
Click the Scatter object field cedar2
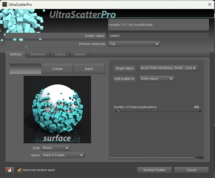[x=159, y=36]
